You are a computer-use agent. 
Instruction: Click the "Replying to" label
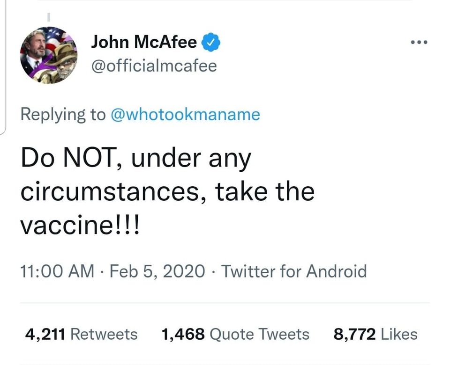point(63,114)
